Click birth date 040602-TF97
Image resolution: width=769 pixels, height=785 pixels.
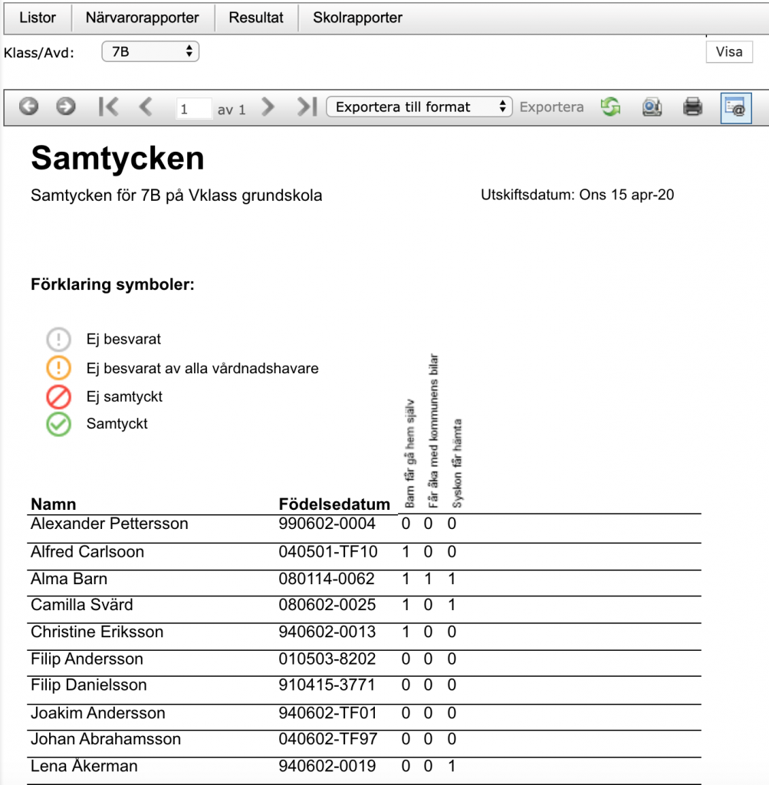pyautogui.click(x=328, y=739)
